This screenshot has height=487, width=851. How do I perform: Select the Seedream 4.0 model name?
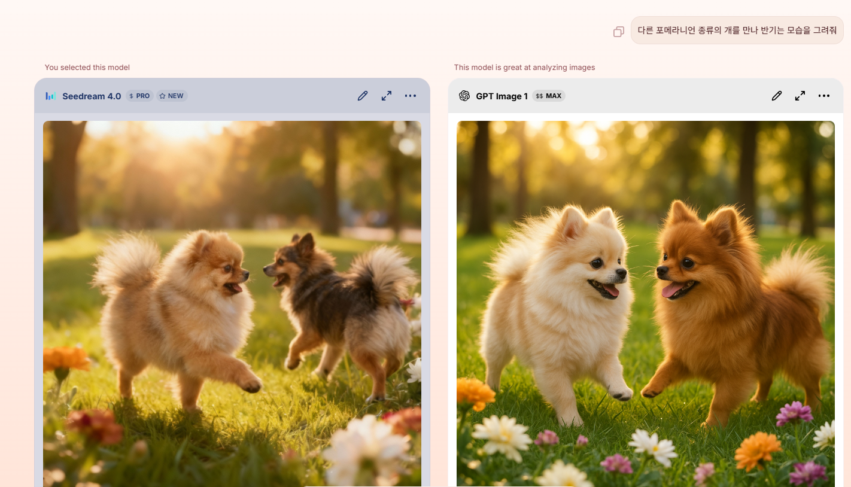[92, 96]
